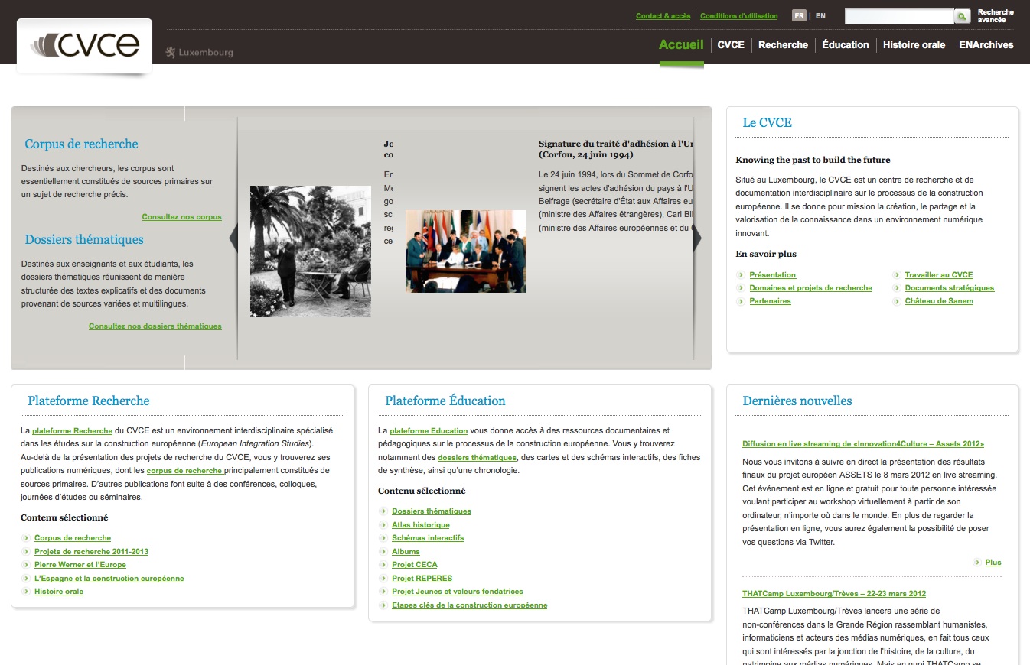Open Consultez nos corpus link

[181, 217]
